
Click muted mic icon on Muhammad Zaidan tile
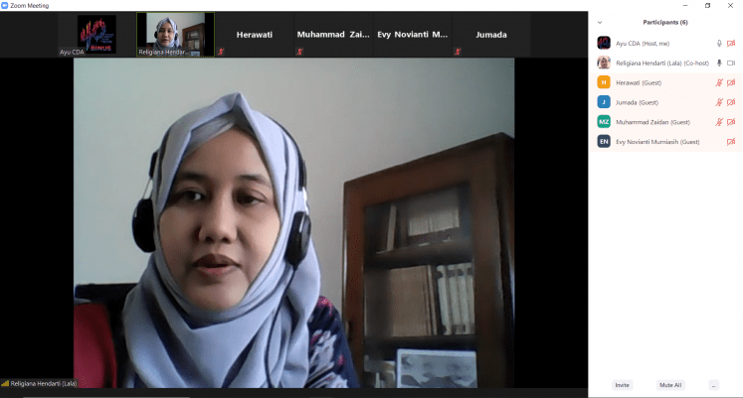pyautogui.click(x=299, y=52)
